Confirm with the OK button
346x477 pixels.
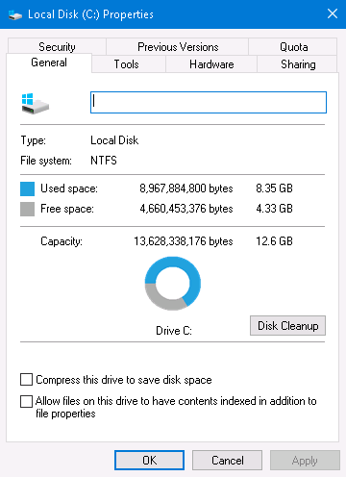tap(149, 461)
